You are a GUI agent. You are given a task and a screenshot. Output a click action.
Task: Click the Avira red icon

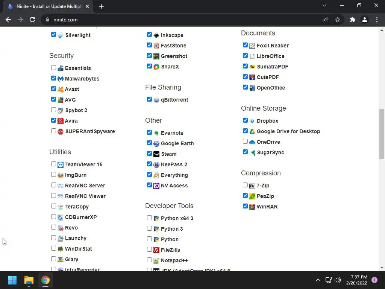coord(61,121)
